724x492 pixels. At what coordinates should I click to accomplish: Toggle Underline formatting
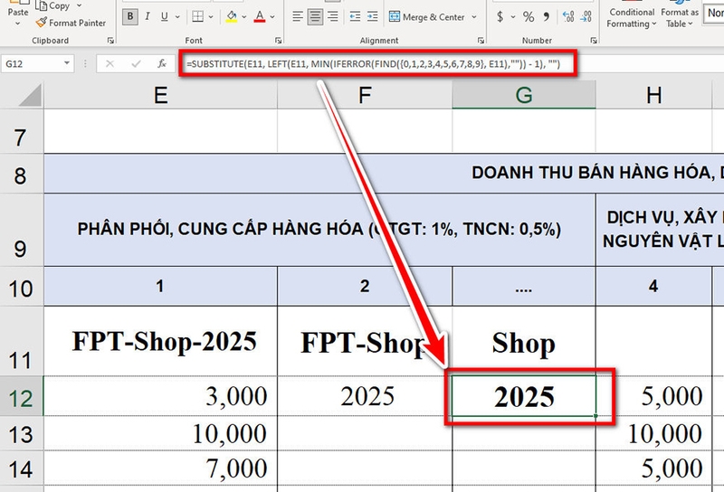165,17
